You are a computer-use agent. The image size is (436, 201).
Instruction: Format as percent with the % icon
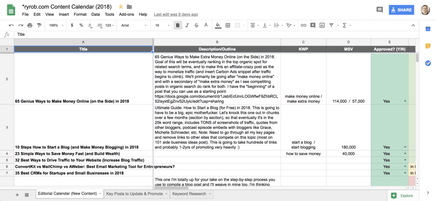(81, 25)
